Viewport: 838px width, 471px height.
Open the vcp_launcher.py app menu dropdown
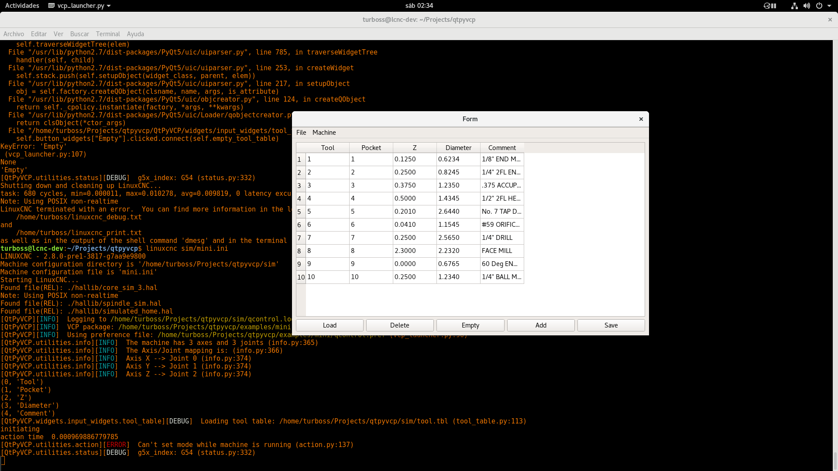(79, 6)
